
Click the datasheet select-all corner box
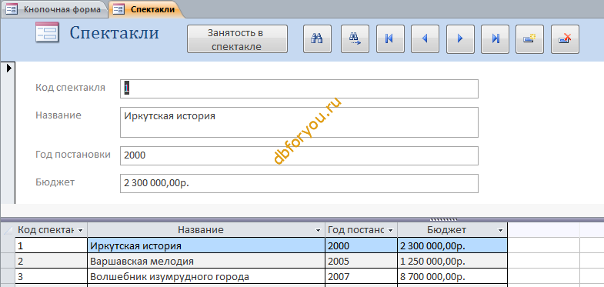pyautogui.click(x=8, y=230)
